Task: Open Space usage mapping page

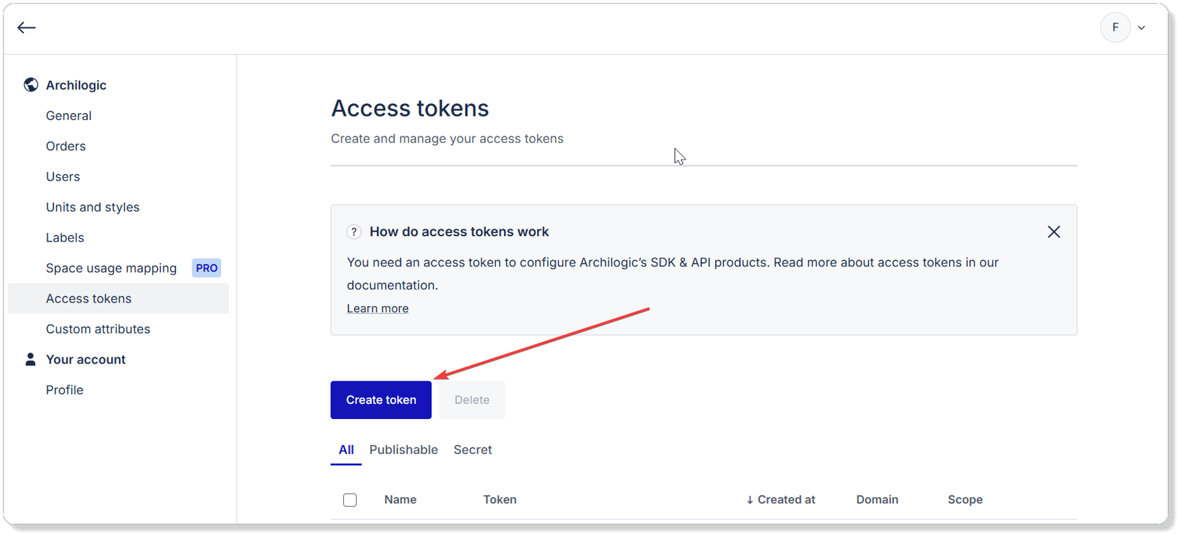Action: [x=111, y=268]
